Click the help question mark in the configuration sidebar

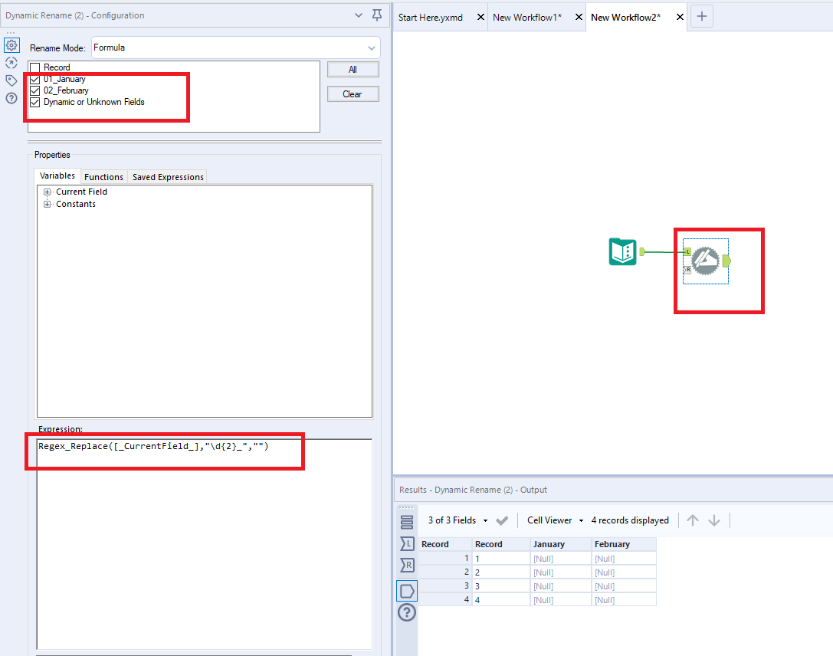point(11,98)
